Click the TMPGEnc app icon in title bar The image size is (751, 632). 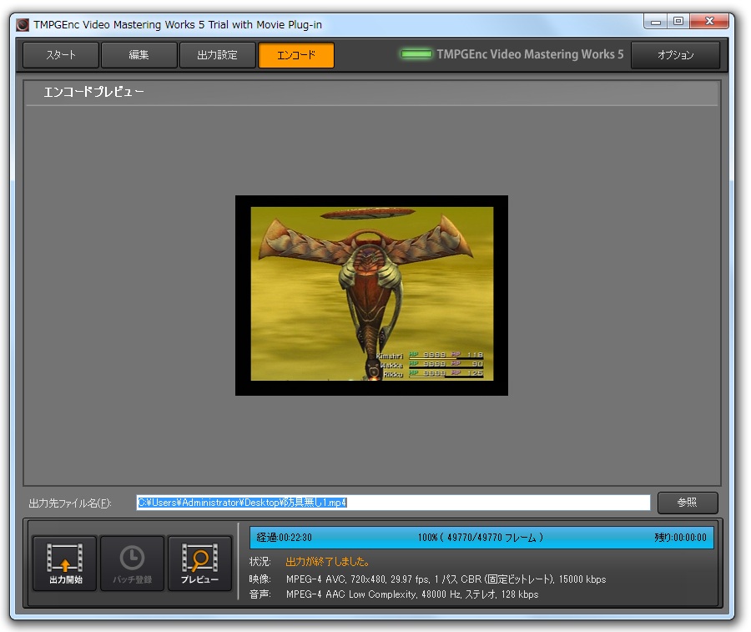23,24
